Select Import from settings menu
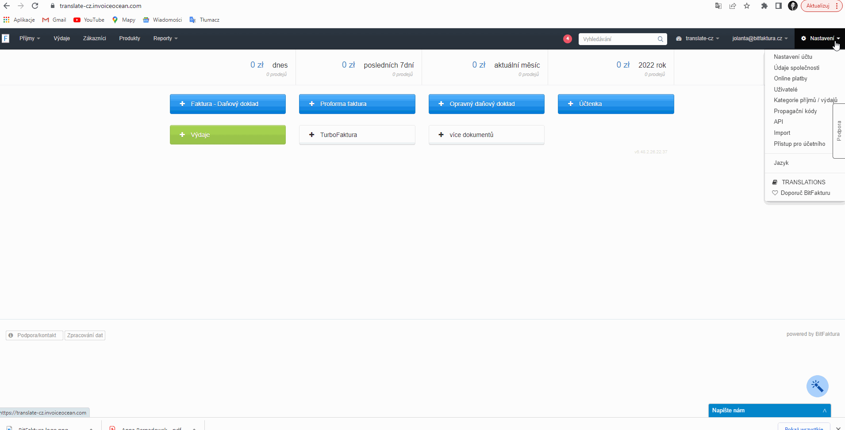 [782, 133]
